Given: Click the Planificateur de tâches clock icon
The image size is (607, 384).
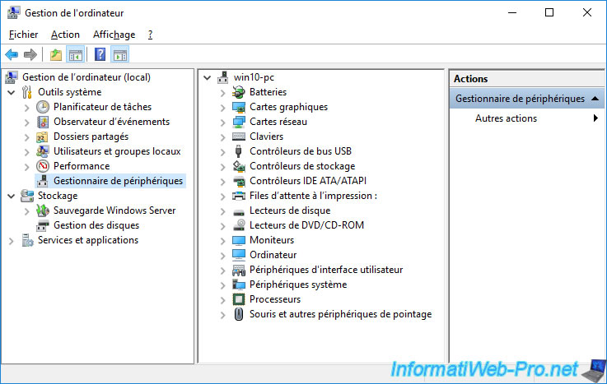Looking at the screenshot, I should pos(43,107).
